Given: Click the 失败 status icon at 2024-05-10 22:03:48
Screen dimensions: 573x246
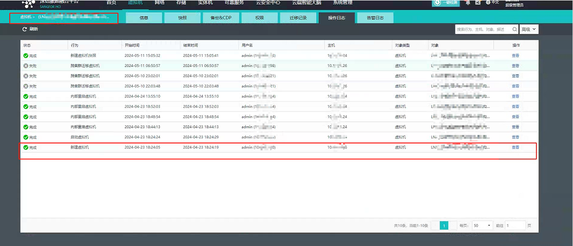Looking at the screenshot, I should (x=25, y=86).
